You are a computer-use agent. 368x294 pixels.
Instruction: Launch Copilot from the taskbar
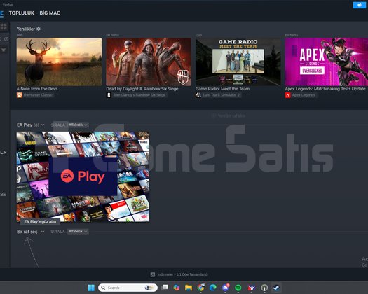pos(176,288)
